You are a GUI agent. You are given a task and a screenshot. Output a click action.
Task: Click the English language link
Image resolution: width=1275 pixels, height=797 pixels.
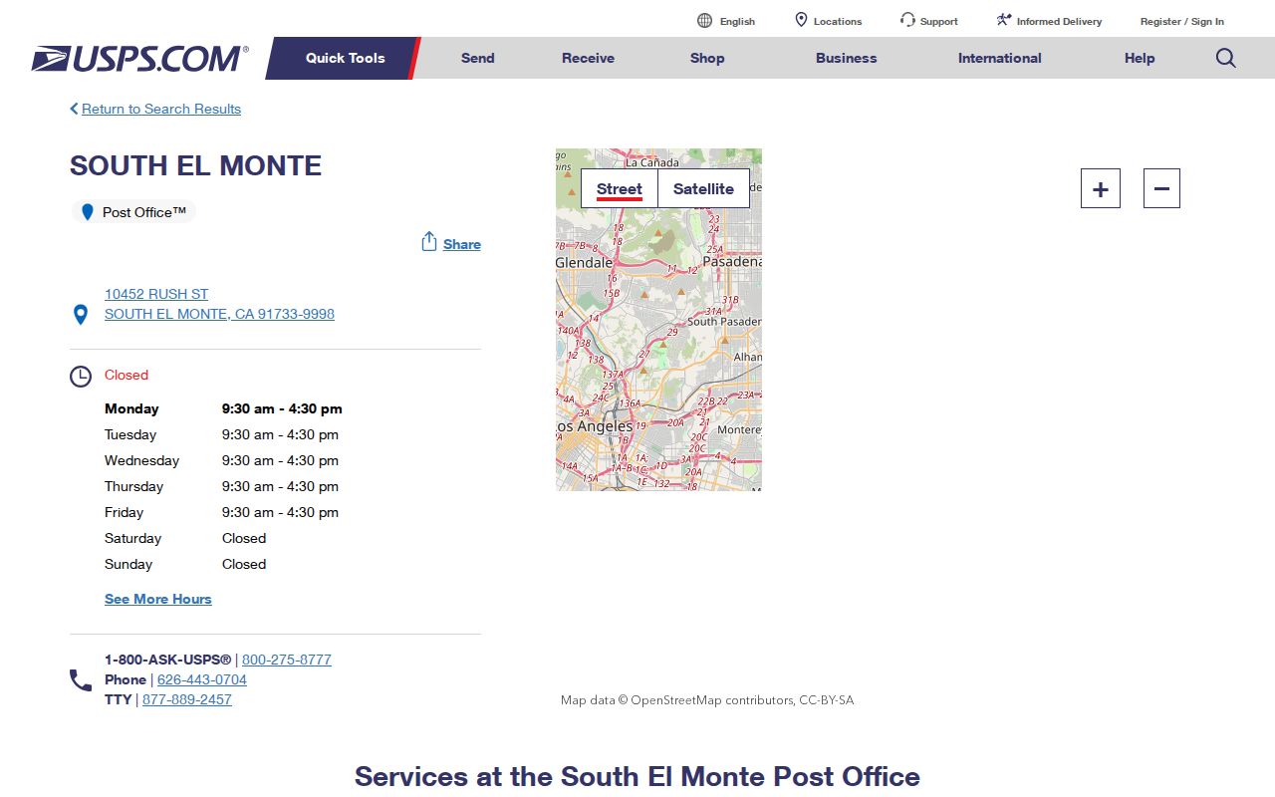pos(737,21)
